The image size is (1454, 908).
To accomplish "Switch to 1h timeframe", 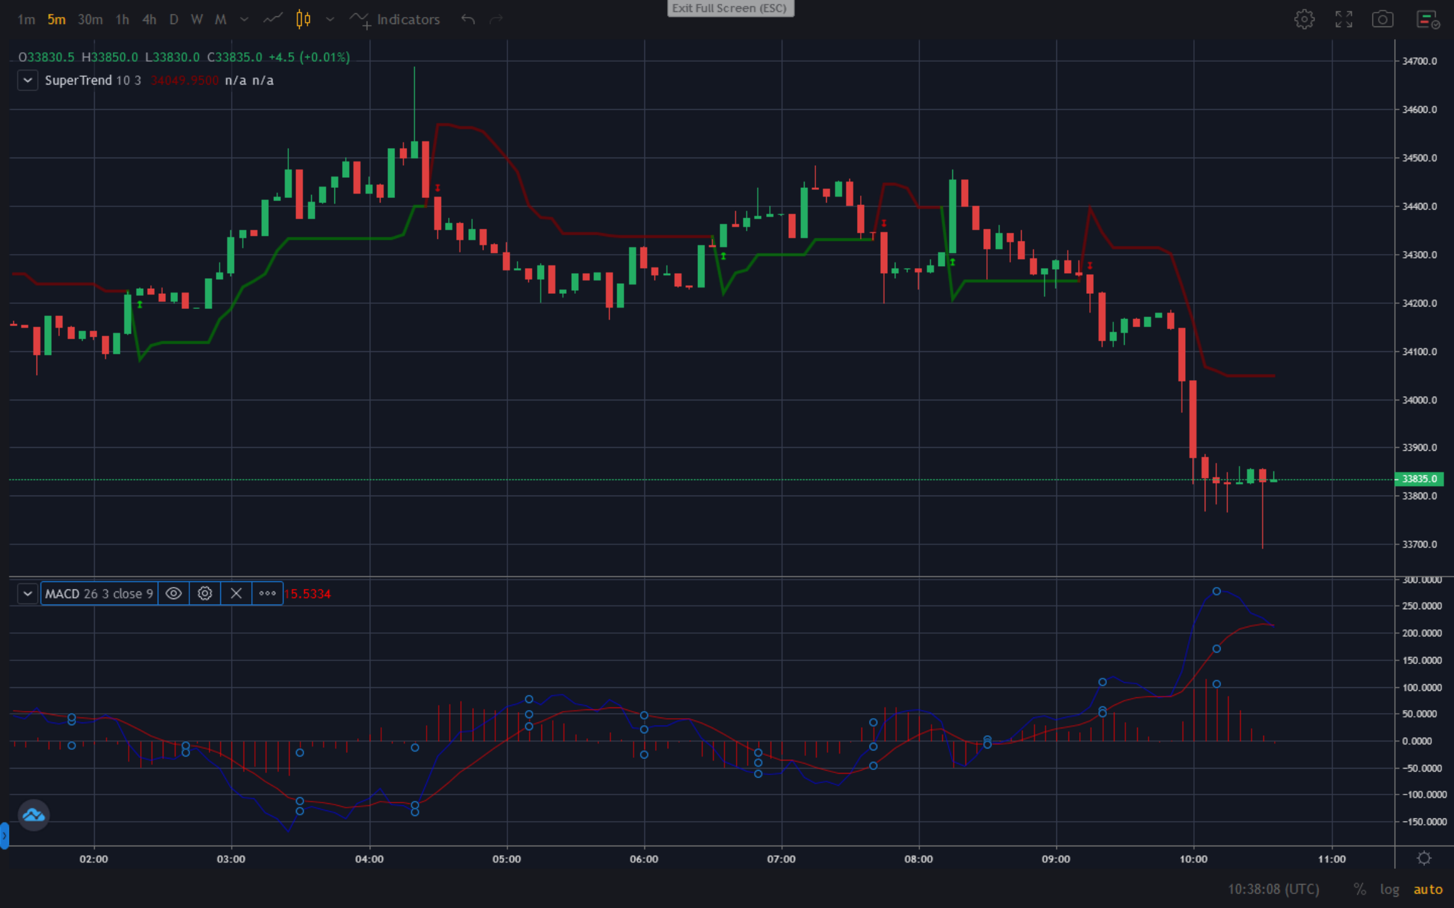I will [x=122, y=20].
